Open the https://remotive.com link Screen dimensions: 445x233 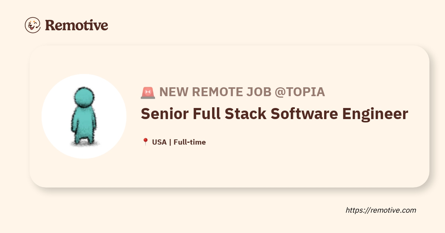(x=380, y=210)
